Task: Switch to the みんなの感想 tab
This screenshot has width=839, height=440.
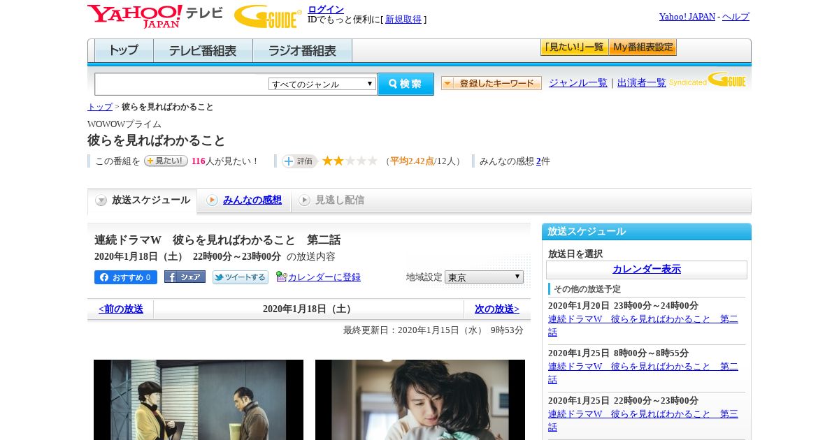Action: click(244, 200)
